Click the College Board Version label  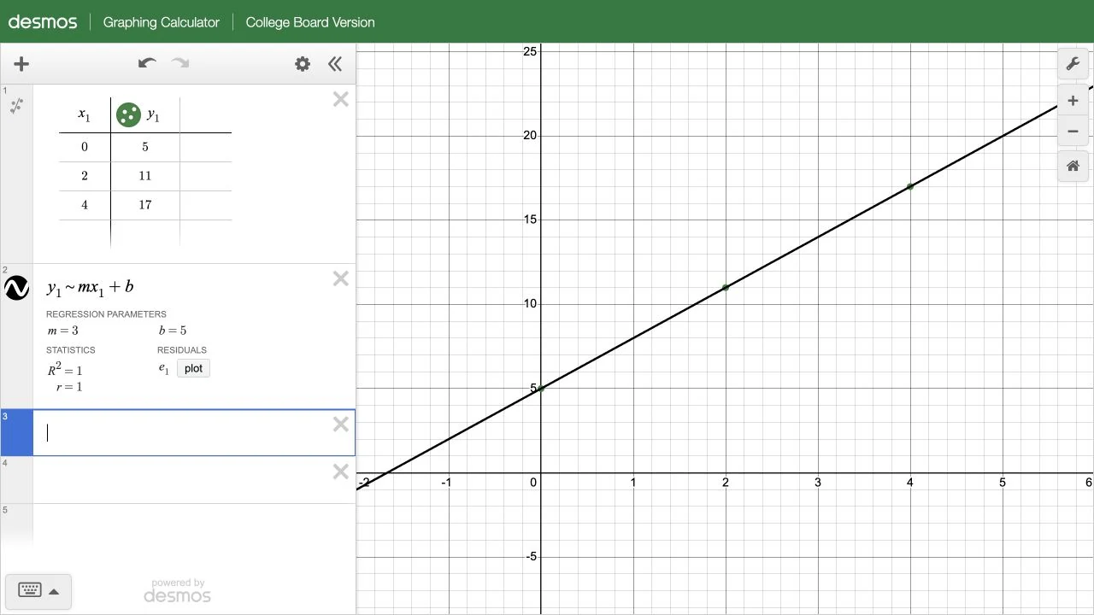[x=310, y=22]
